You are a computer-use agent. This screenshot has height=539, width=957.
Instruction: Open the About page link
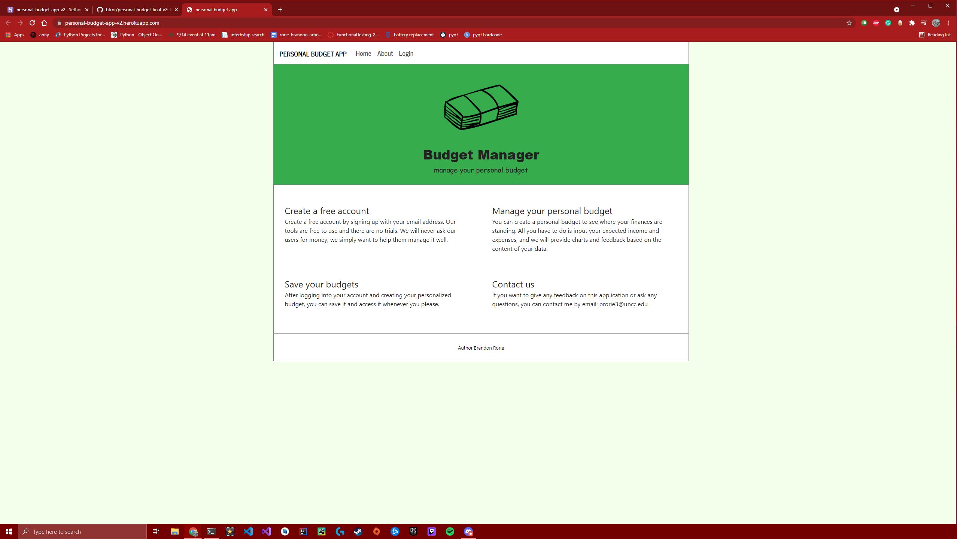coord(385,54)
